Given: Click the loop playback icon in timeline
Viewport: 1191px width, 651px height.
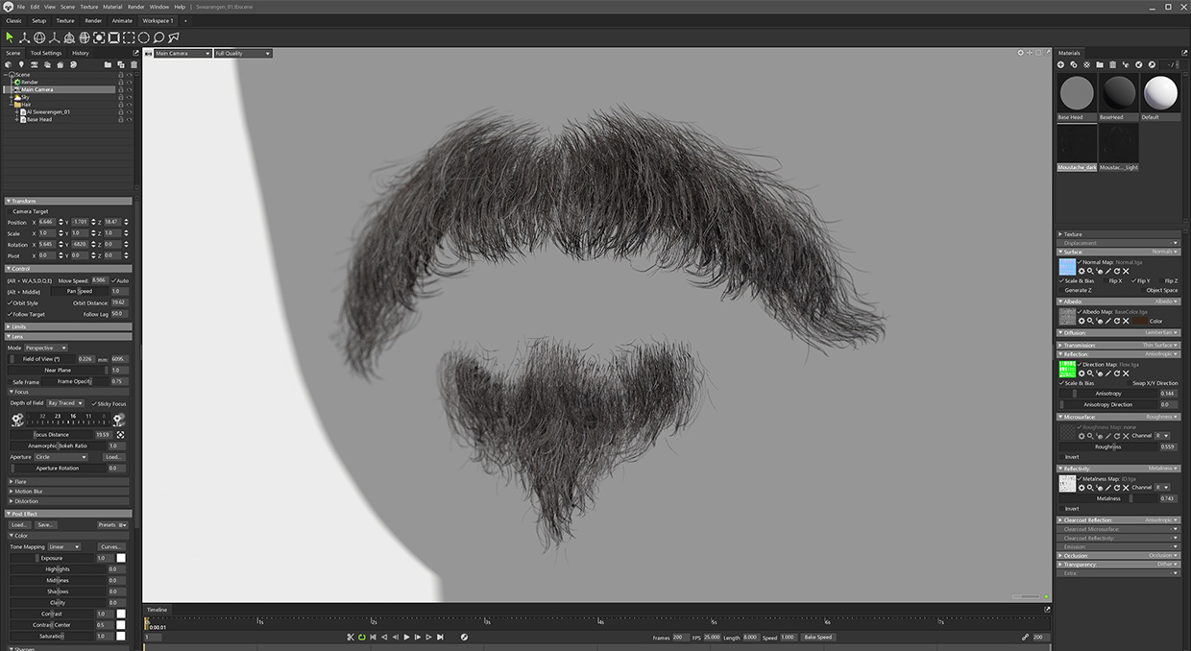Looking at the screenshot, I should click(x=361, y=637).
